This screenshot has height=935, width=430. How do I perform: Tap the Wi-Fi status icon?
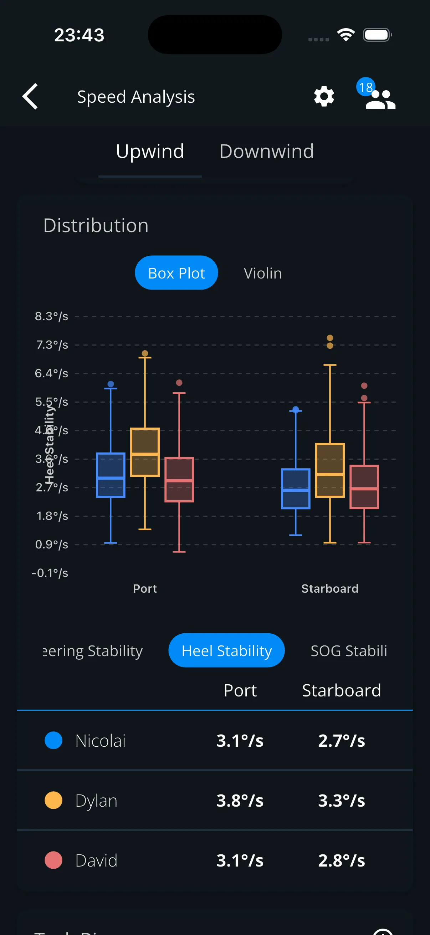pyautogui.click(x=345, y=34)
